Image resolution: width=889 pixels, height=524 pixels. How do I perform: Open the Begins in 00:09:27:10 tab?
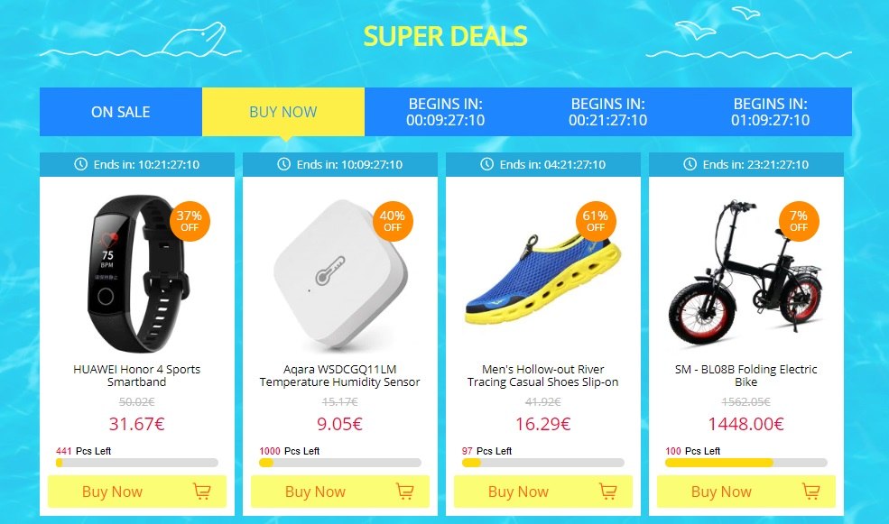coord(446,112)
